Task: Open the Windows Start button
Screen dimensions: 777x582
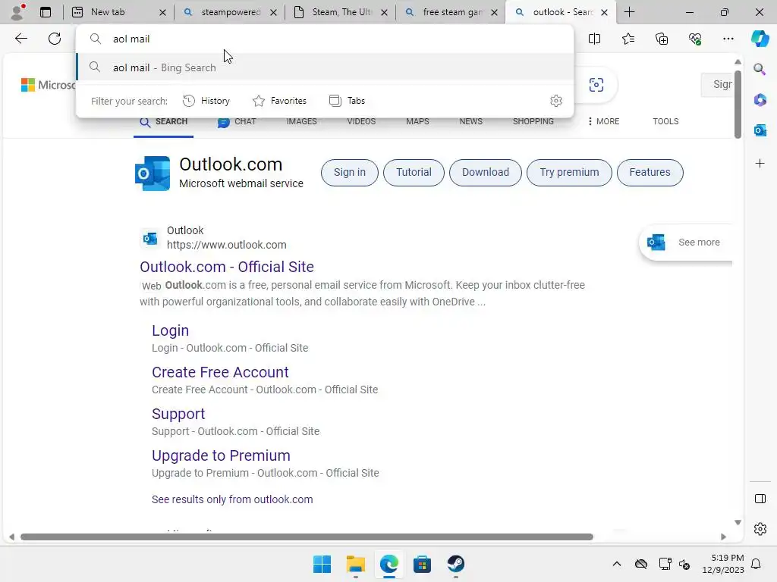Action: coord(322,564)
